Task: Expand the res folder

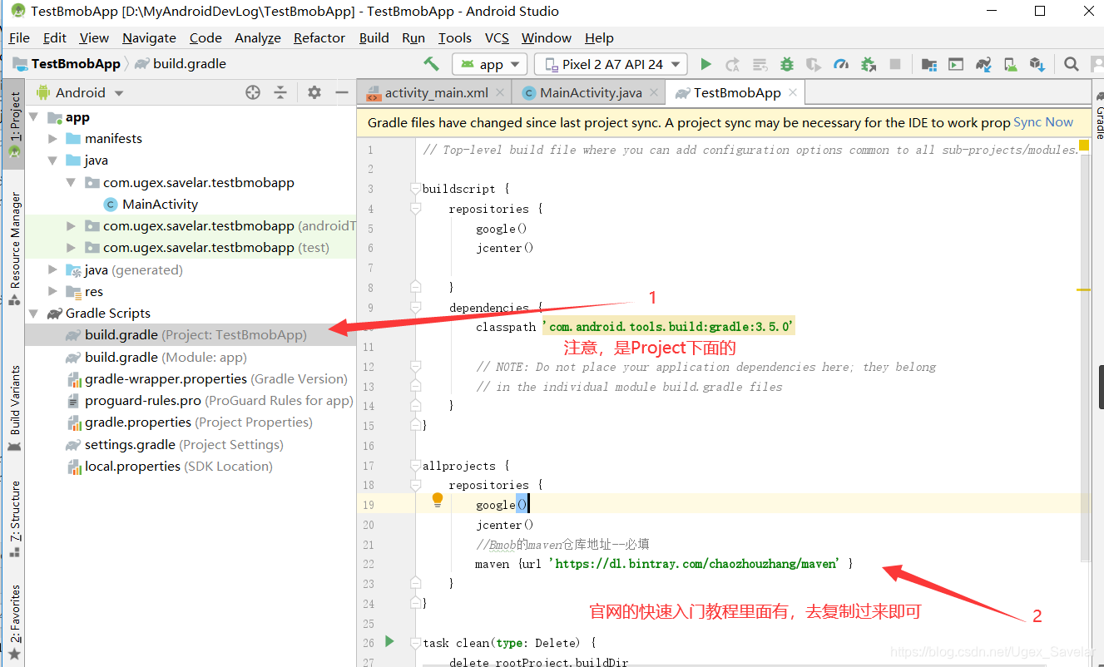Action: click(52, 292)
